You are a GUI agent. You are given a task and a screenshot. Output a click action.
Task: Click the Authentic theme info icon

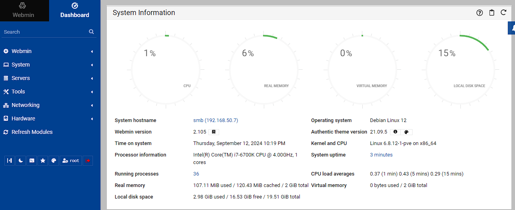(395, 132)
